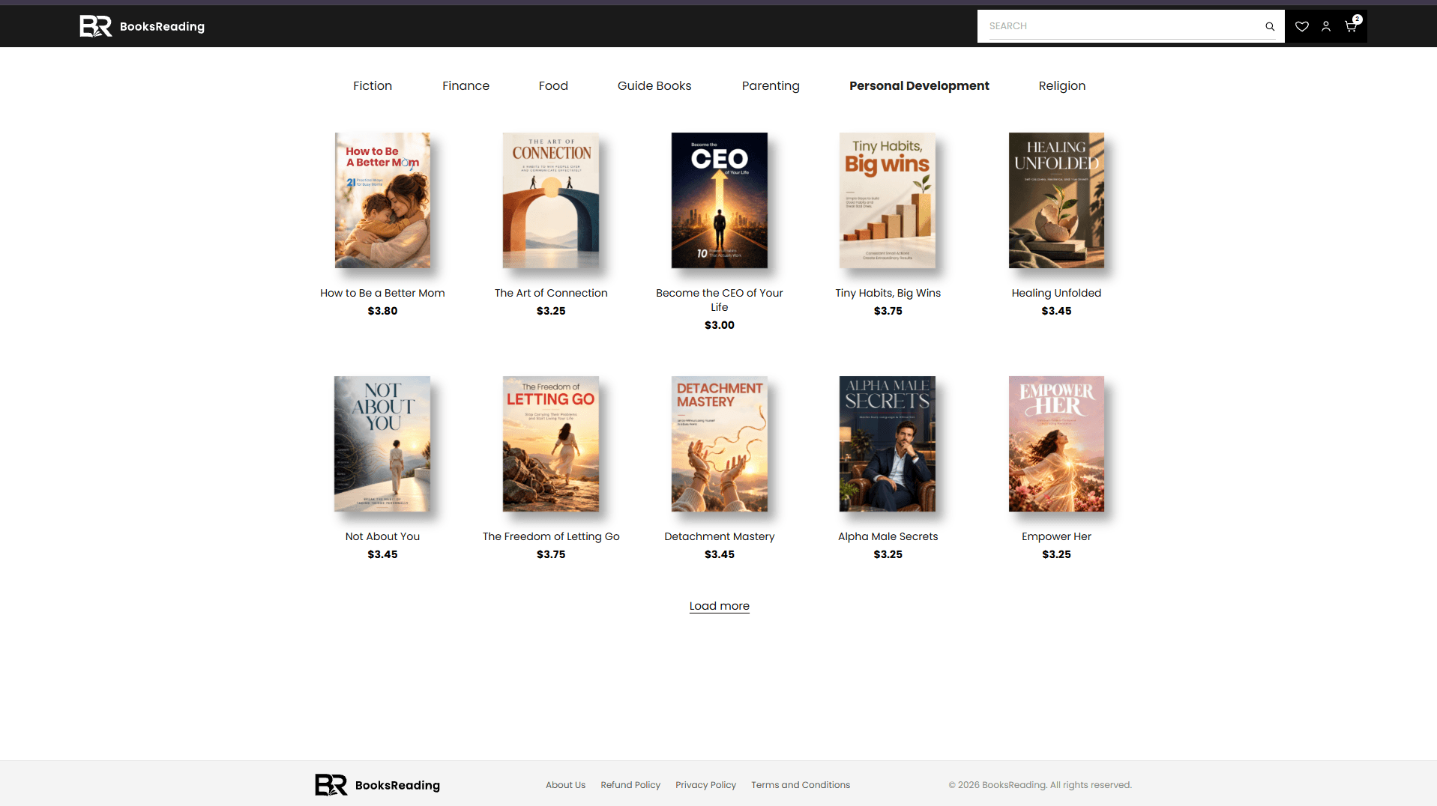Click the title 'Empower Her'
This screenshot has width=1437, height=806.
coord(1056,536)
